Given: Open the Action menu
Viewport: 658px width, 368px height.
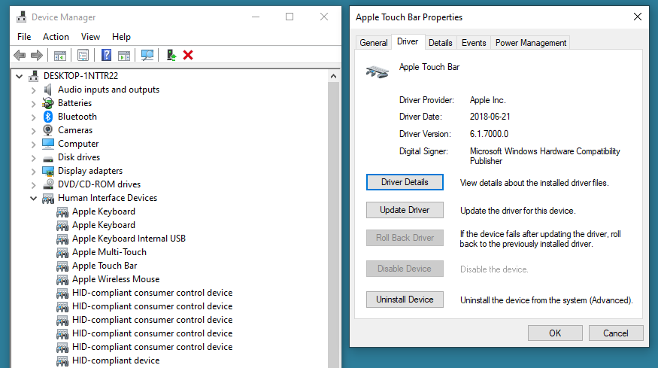Looking at the screenshot, I should click(x=56, y=37).
